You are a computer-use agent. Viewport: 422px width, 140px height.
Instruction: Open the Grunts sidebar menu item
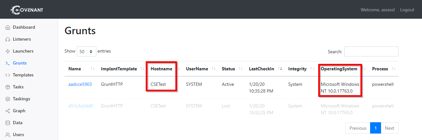tap(20, 63)
